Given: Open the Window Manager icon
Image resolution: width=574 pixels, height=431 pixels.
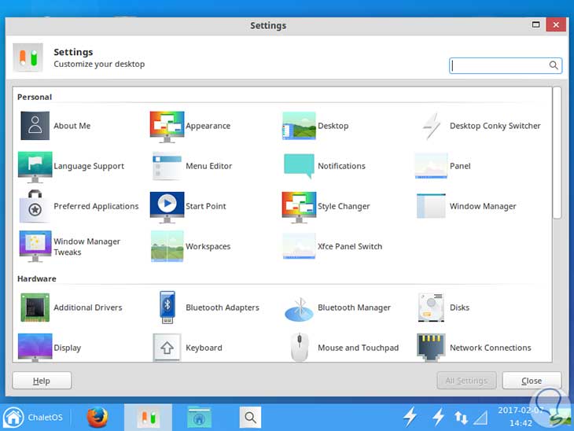Looking at the screenshot, I should click(x=431, y=206).
